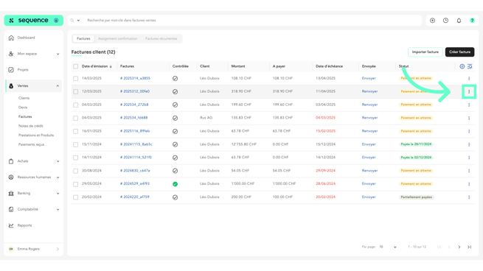Open invoice link # 2025314_a3855
The width and height of the screenshot is (483, 271).
135,79
